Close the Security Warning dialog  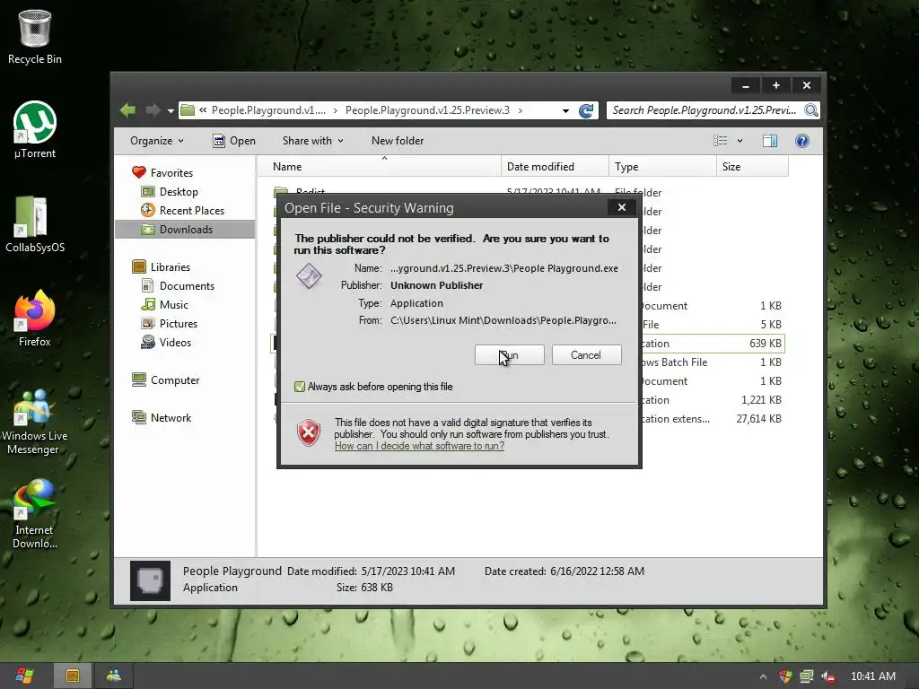click(622, 207)
